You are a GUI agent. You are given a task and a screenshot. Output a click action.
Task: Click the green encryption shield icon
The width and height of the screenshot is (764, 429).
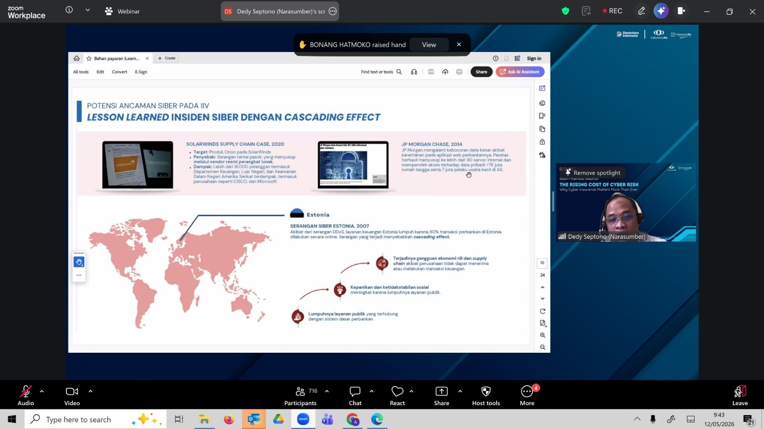coord(566,11)
